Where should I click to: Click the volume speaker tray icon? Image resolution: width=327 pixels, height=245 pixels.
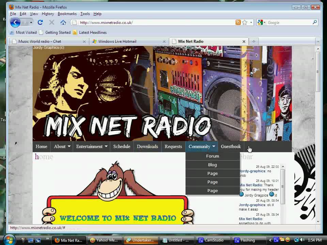(x=302, y=240)
